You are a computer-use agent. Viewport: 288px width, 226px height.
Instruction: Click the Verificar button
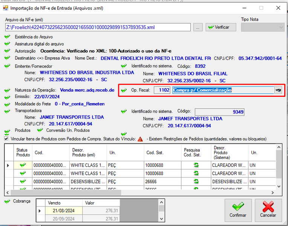tap(221, 27)
